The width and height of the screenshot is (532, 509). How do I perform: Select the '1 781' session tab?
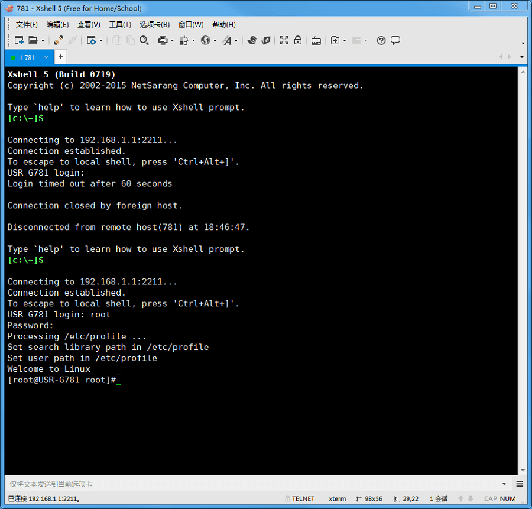point(27,58)
